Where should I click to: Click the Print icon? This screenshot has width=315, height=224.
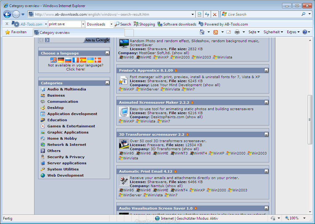pyautogui.click(x=237, y=32)
